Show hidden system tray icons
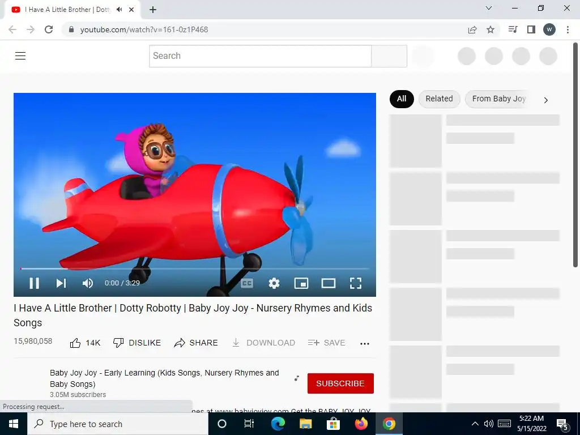The width and height of the screenshot is (580, 435). [475, 424]
